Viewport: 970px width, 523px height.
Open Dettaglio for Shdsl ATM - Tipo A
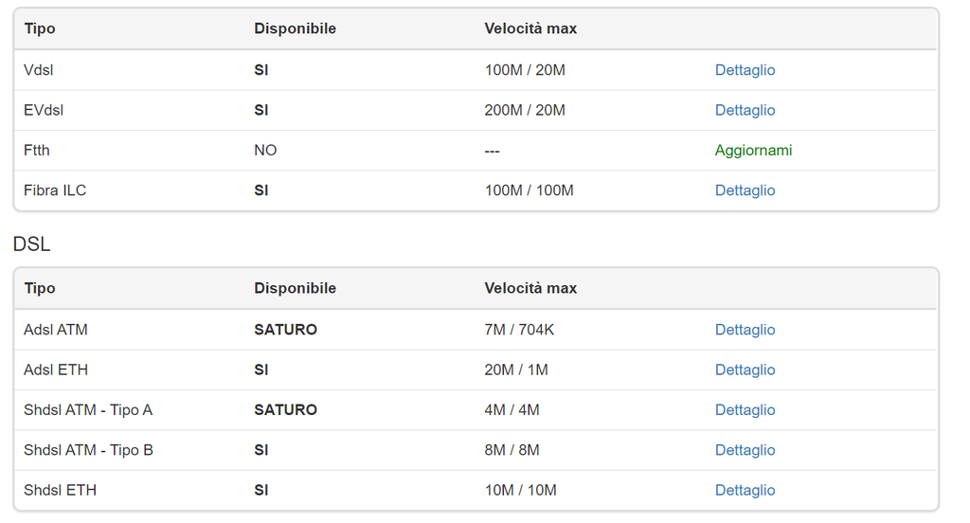745,409
